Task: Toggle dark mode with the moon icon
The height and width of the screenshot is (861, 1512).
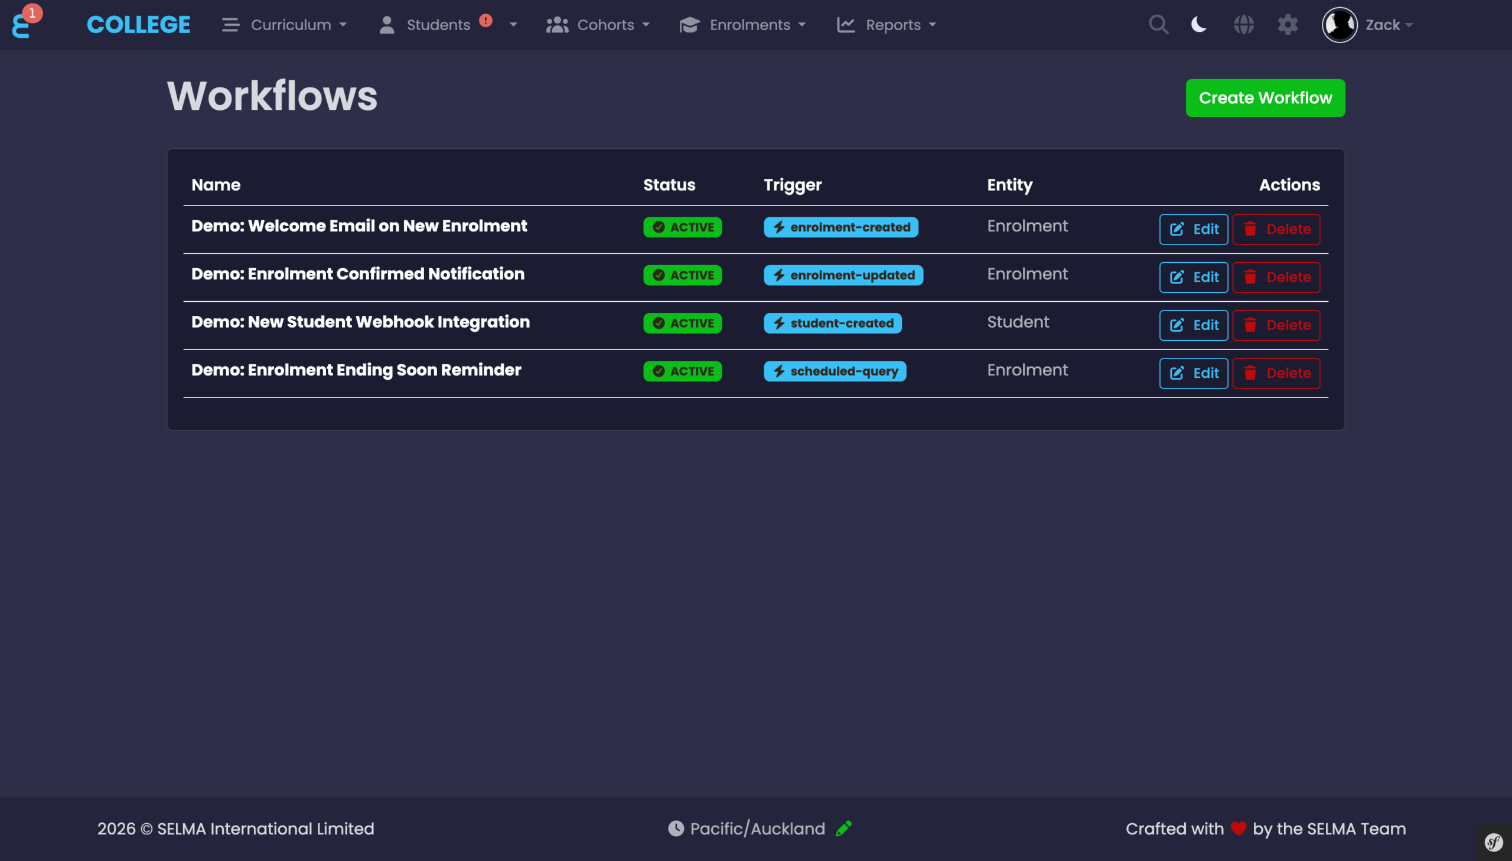Action: (1198, 24)
